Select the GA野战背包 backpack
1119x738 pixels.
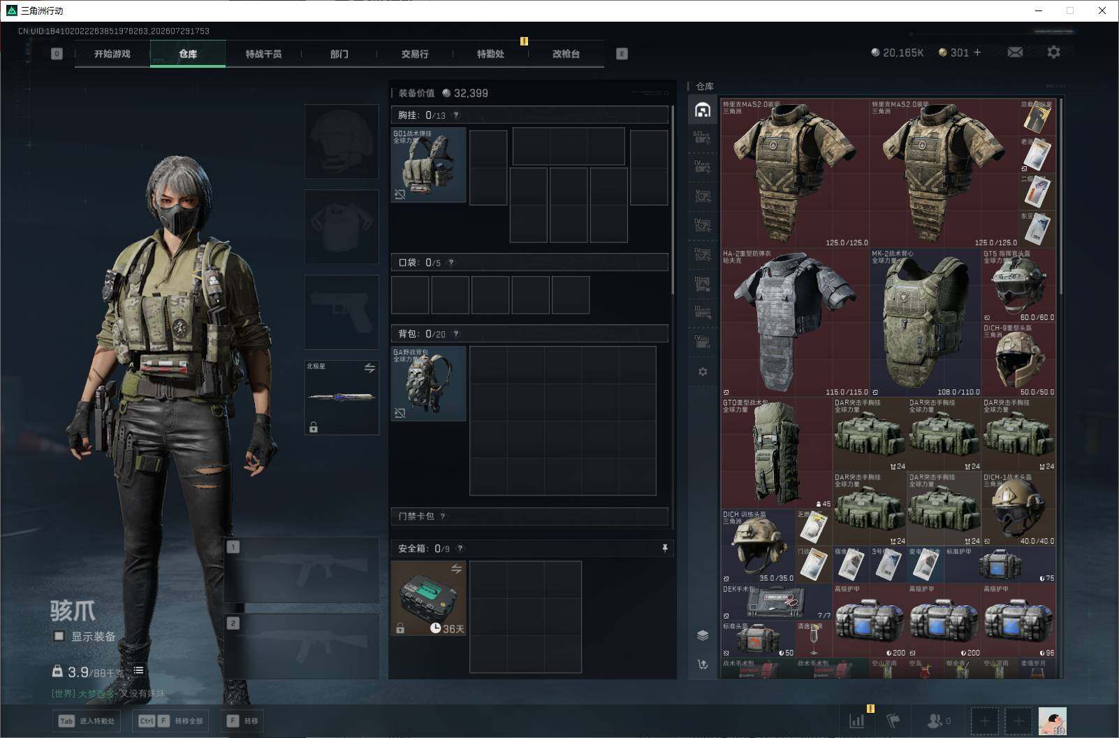pyautogui.click(x=428, y=384)
